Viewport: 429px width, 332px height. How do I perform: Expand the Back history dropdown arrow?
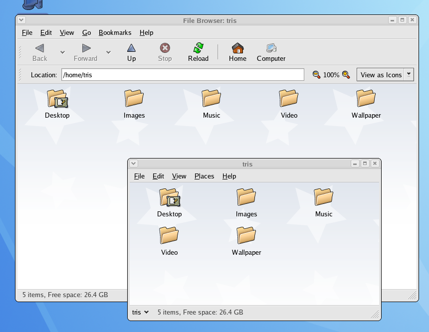[62, 52]
